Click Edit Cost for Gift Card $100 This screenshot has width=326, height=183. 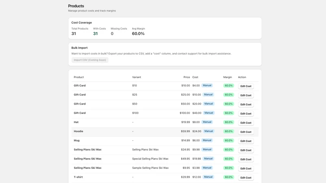[x=246, y=113]
